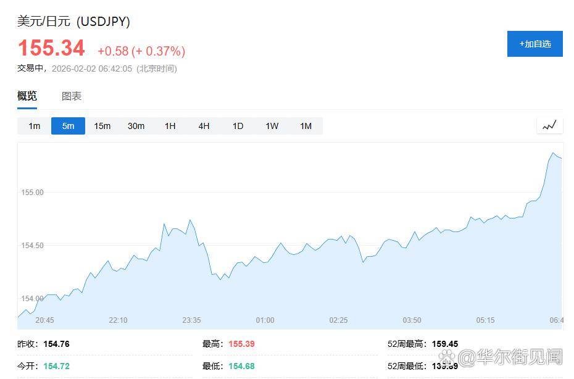Viewport: 574px width, 379px height.
Task: Select the 5m timeframe
Action: (68, 126)
